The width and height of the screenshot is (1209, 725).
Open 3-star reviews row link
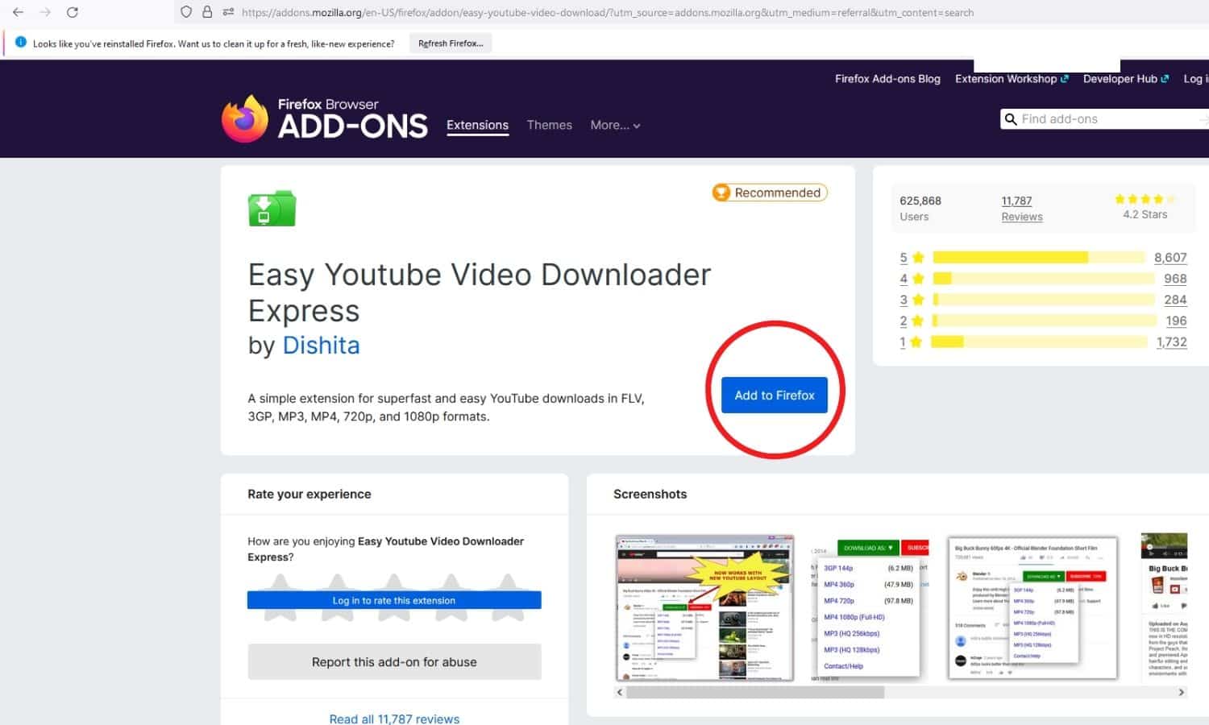pyautogui.click(x=912, y=300)
